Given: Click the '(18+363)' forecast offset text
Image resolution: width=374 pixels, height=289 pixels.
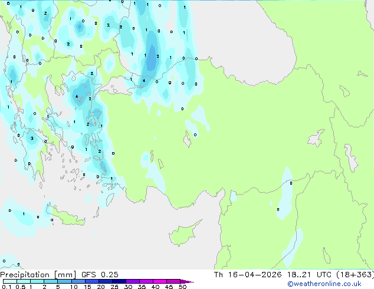Looking at the screenshot, I should pos(355,275).
